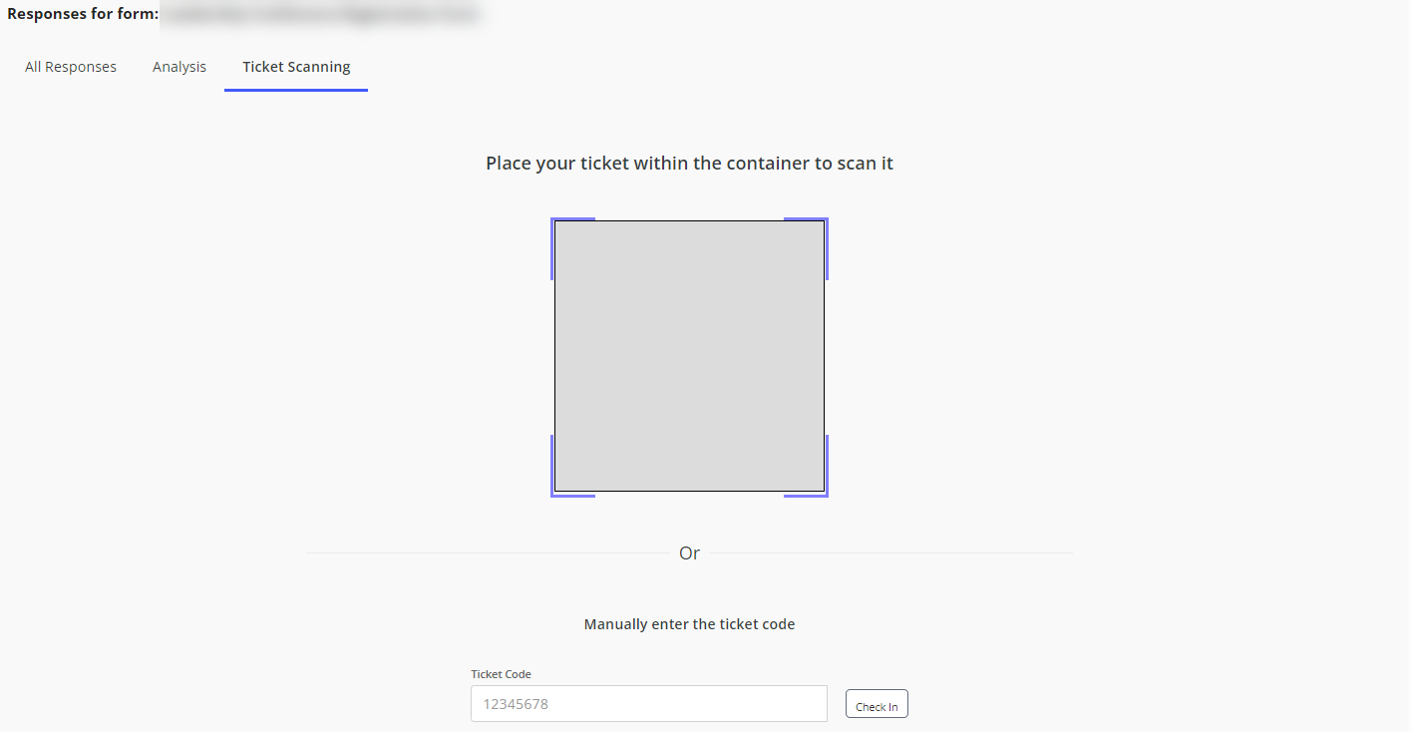Click inside the Ticket Code input field
This screenshot has width=1411, height=732.
648,703
